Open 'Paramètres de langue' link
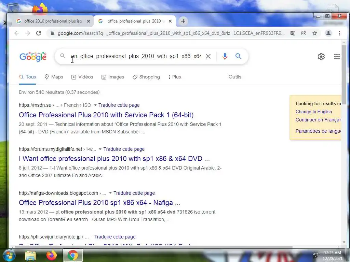The image size is (350, 262). click(x=318, y=131)
